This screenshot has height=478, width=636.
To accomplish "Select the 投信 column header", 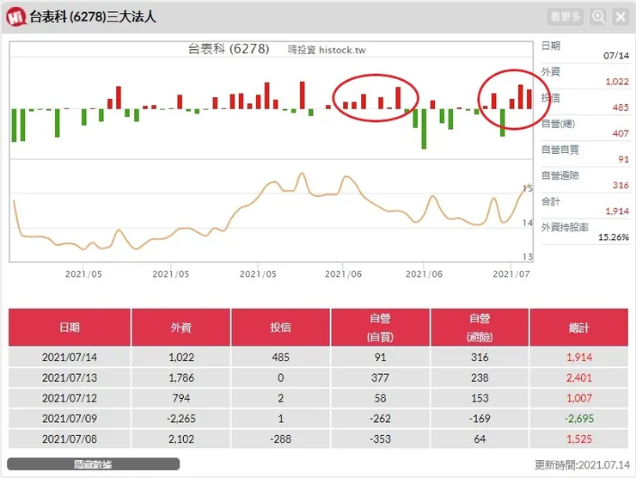I will tap(281, 328).
